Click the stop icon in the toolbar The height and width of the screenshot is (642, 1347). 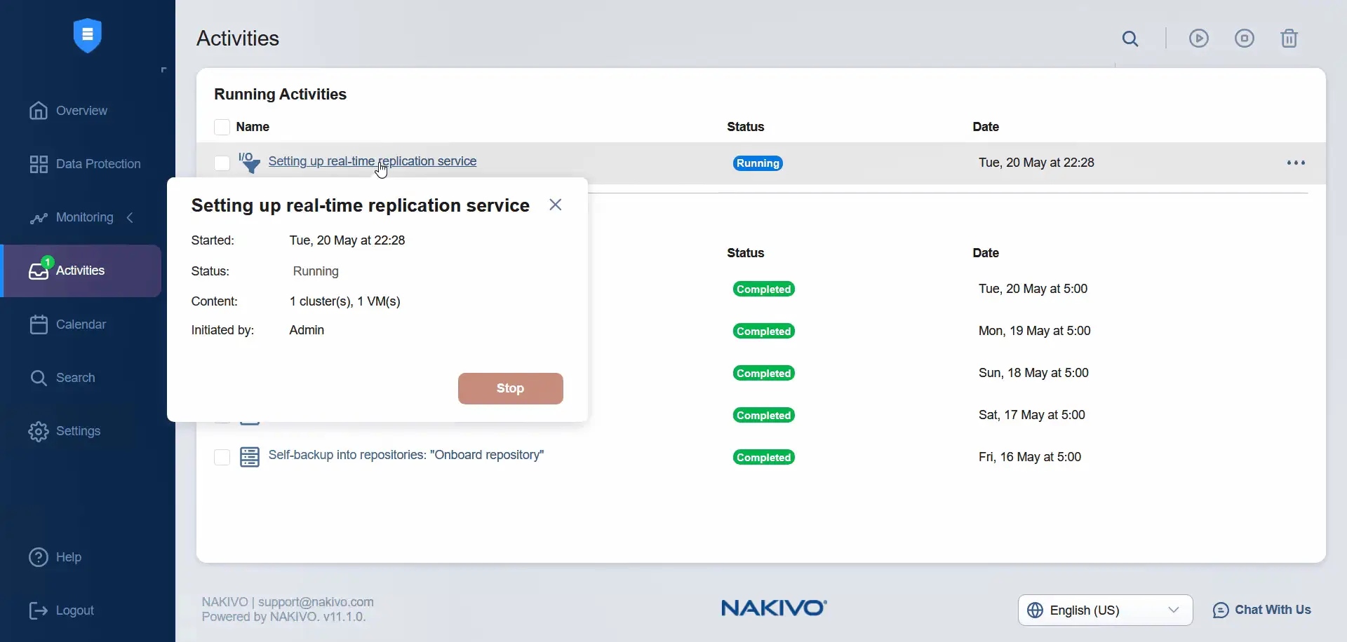1245,39
